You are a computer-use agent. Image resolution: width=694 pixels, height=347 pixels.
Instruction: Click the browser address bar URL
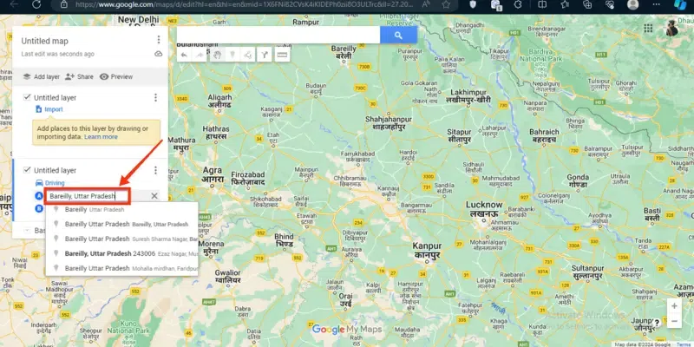[x=244, y=4]
